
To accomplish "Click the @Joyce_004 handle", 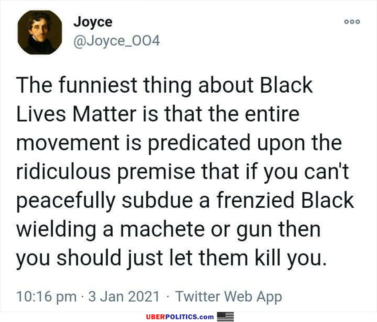I will (117, 41).
